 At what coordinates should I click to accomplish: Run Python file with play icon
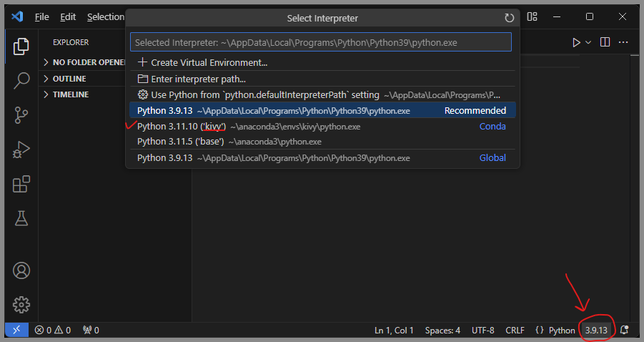point(576,42)
